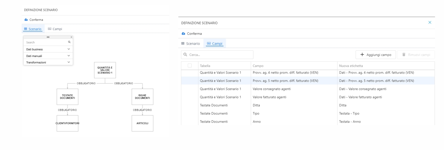Click the drag handle atop the floating palette
Viewport: 444px width, 150px height.
click(48, 37)
